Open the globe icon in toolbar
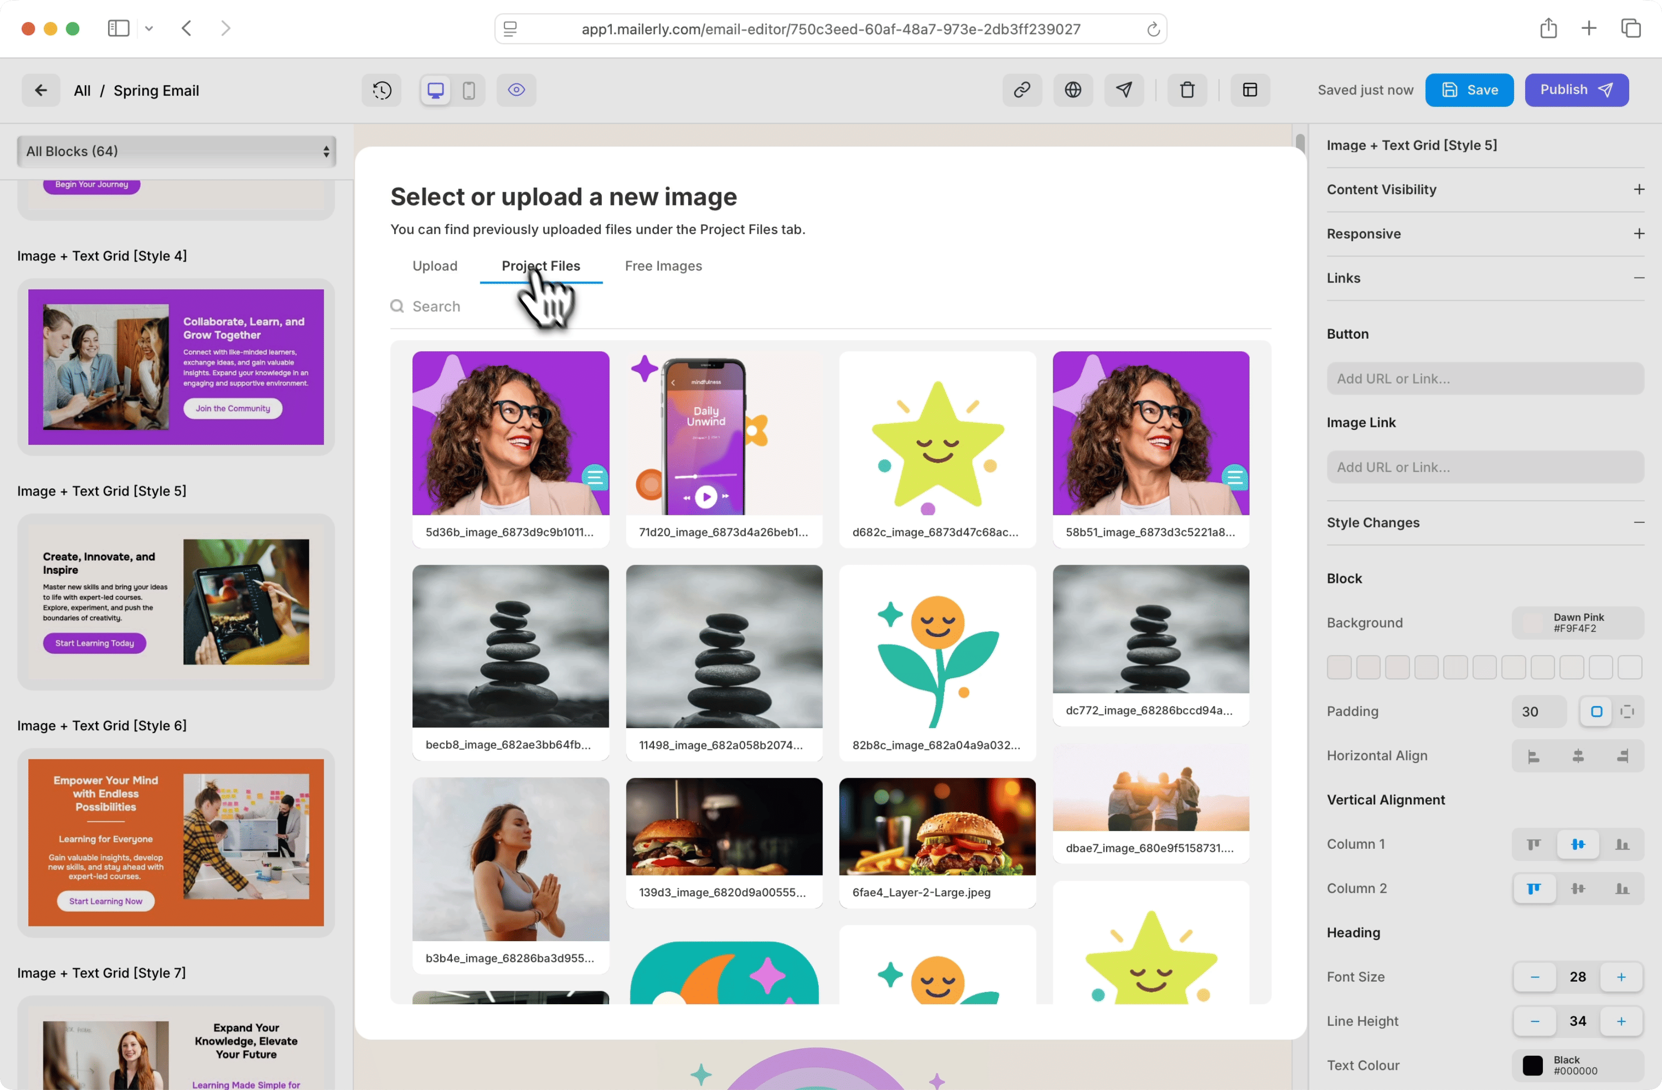The image size is (1662, 1090). 1073,90
